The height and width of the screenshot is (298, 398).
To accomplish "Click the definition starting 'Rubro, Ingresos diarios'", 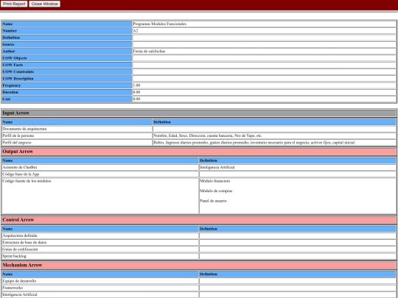I will pos(254,143).
